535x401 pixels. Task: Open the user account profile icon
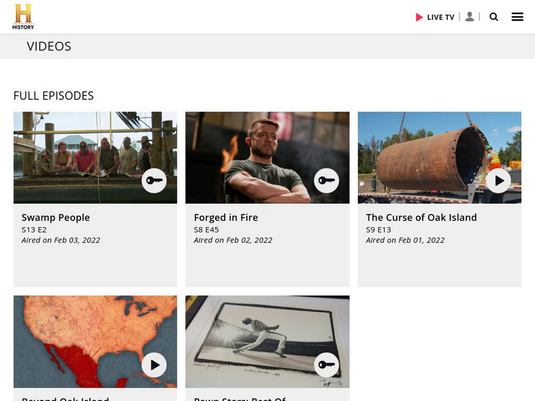pyautogui.click(x=469, y=17)
